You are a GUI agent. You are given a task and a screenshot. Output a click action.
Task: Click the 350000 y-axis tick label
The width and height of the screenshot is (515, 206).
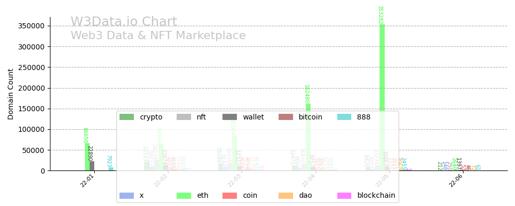pos(31,26)
